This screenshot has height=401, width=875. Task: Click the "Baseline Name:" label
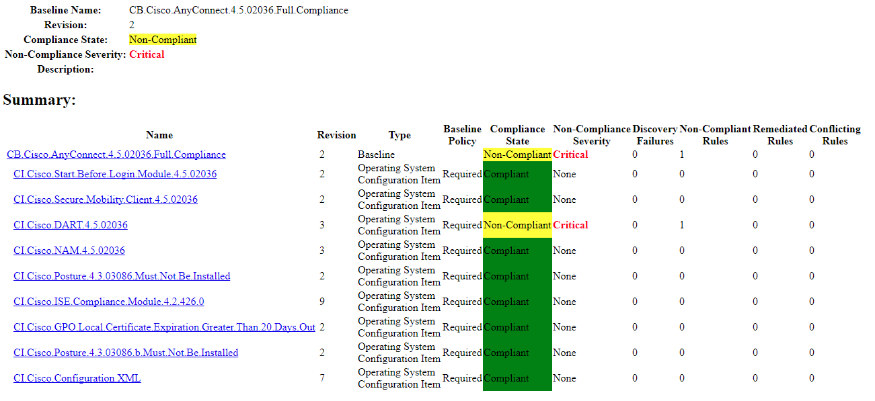66,10
